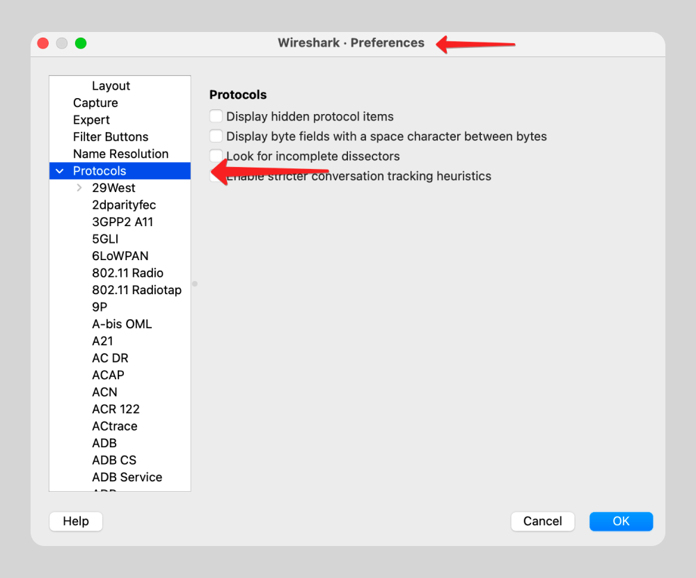Select ACN protocol
The width and height of the screenshot is (696, 578).
[105, 392]
